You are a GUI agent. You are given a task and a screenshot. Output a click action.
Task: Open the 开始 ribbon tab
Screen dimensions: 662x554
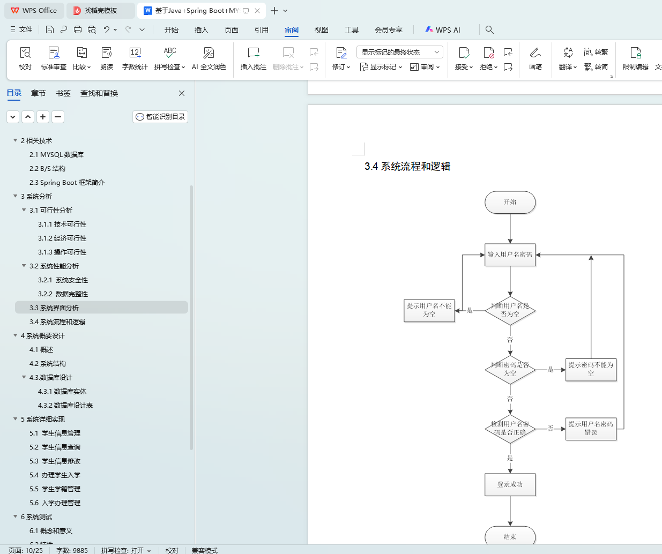coord(172,30)
